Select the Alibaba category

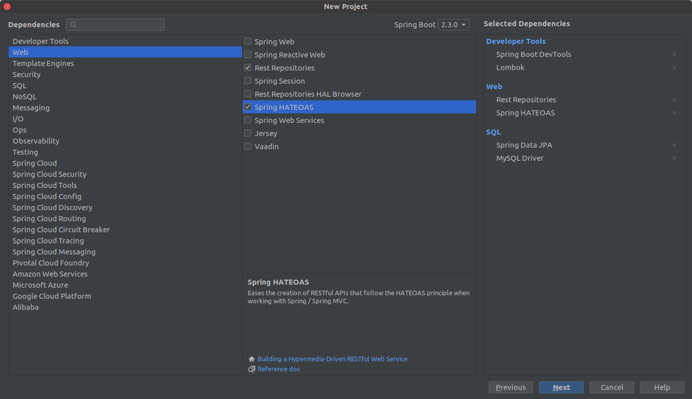[125, 307]
